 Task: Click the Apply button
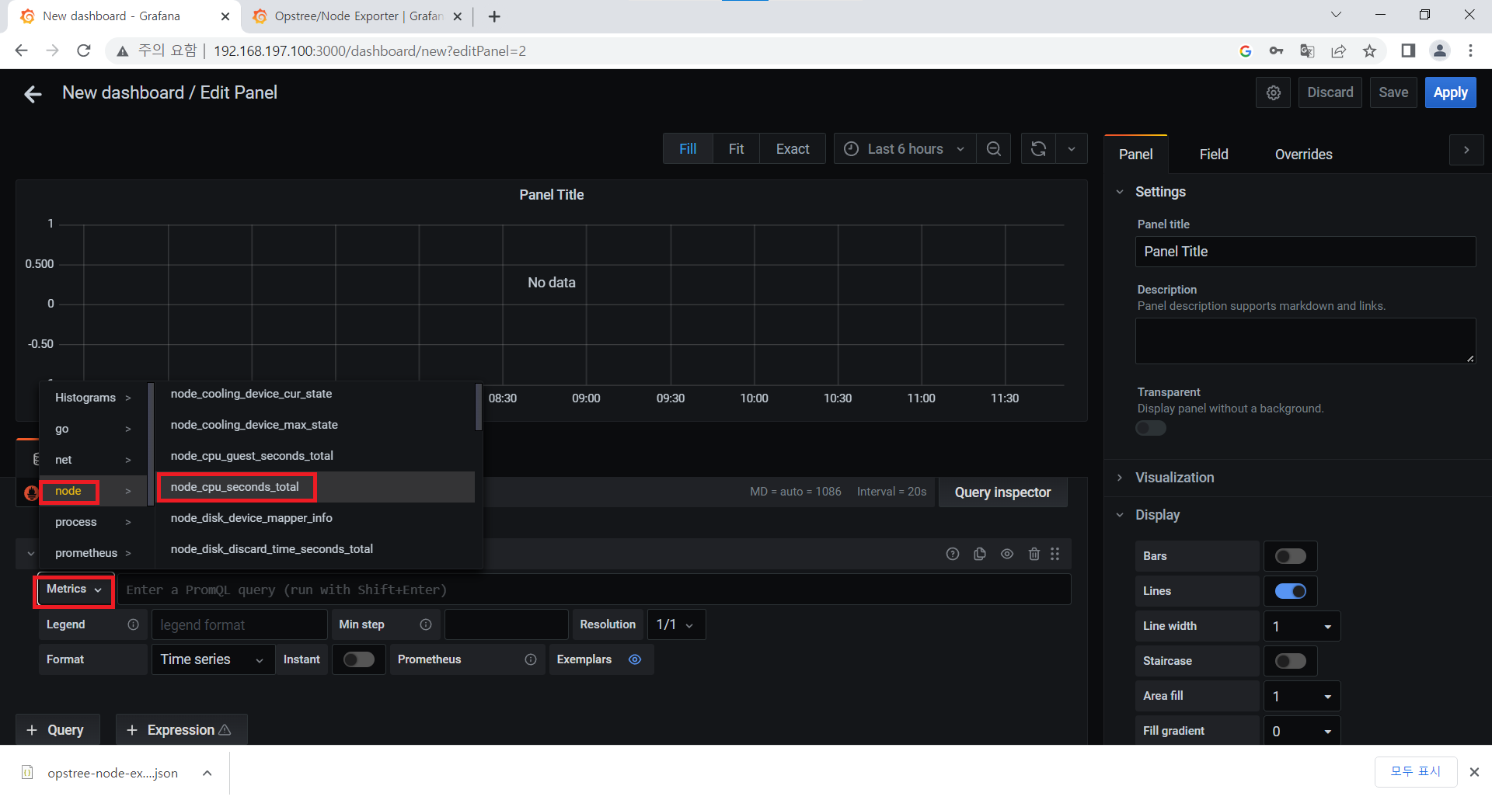click(1450, 92)
